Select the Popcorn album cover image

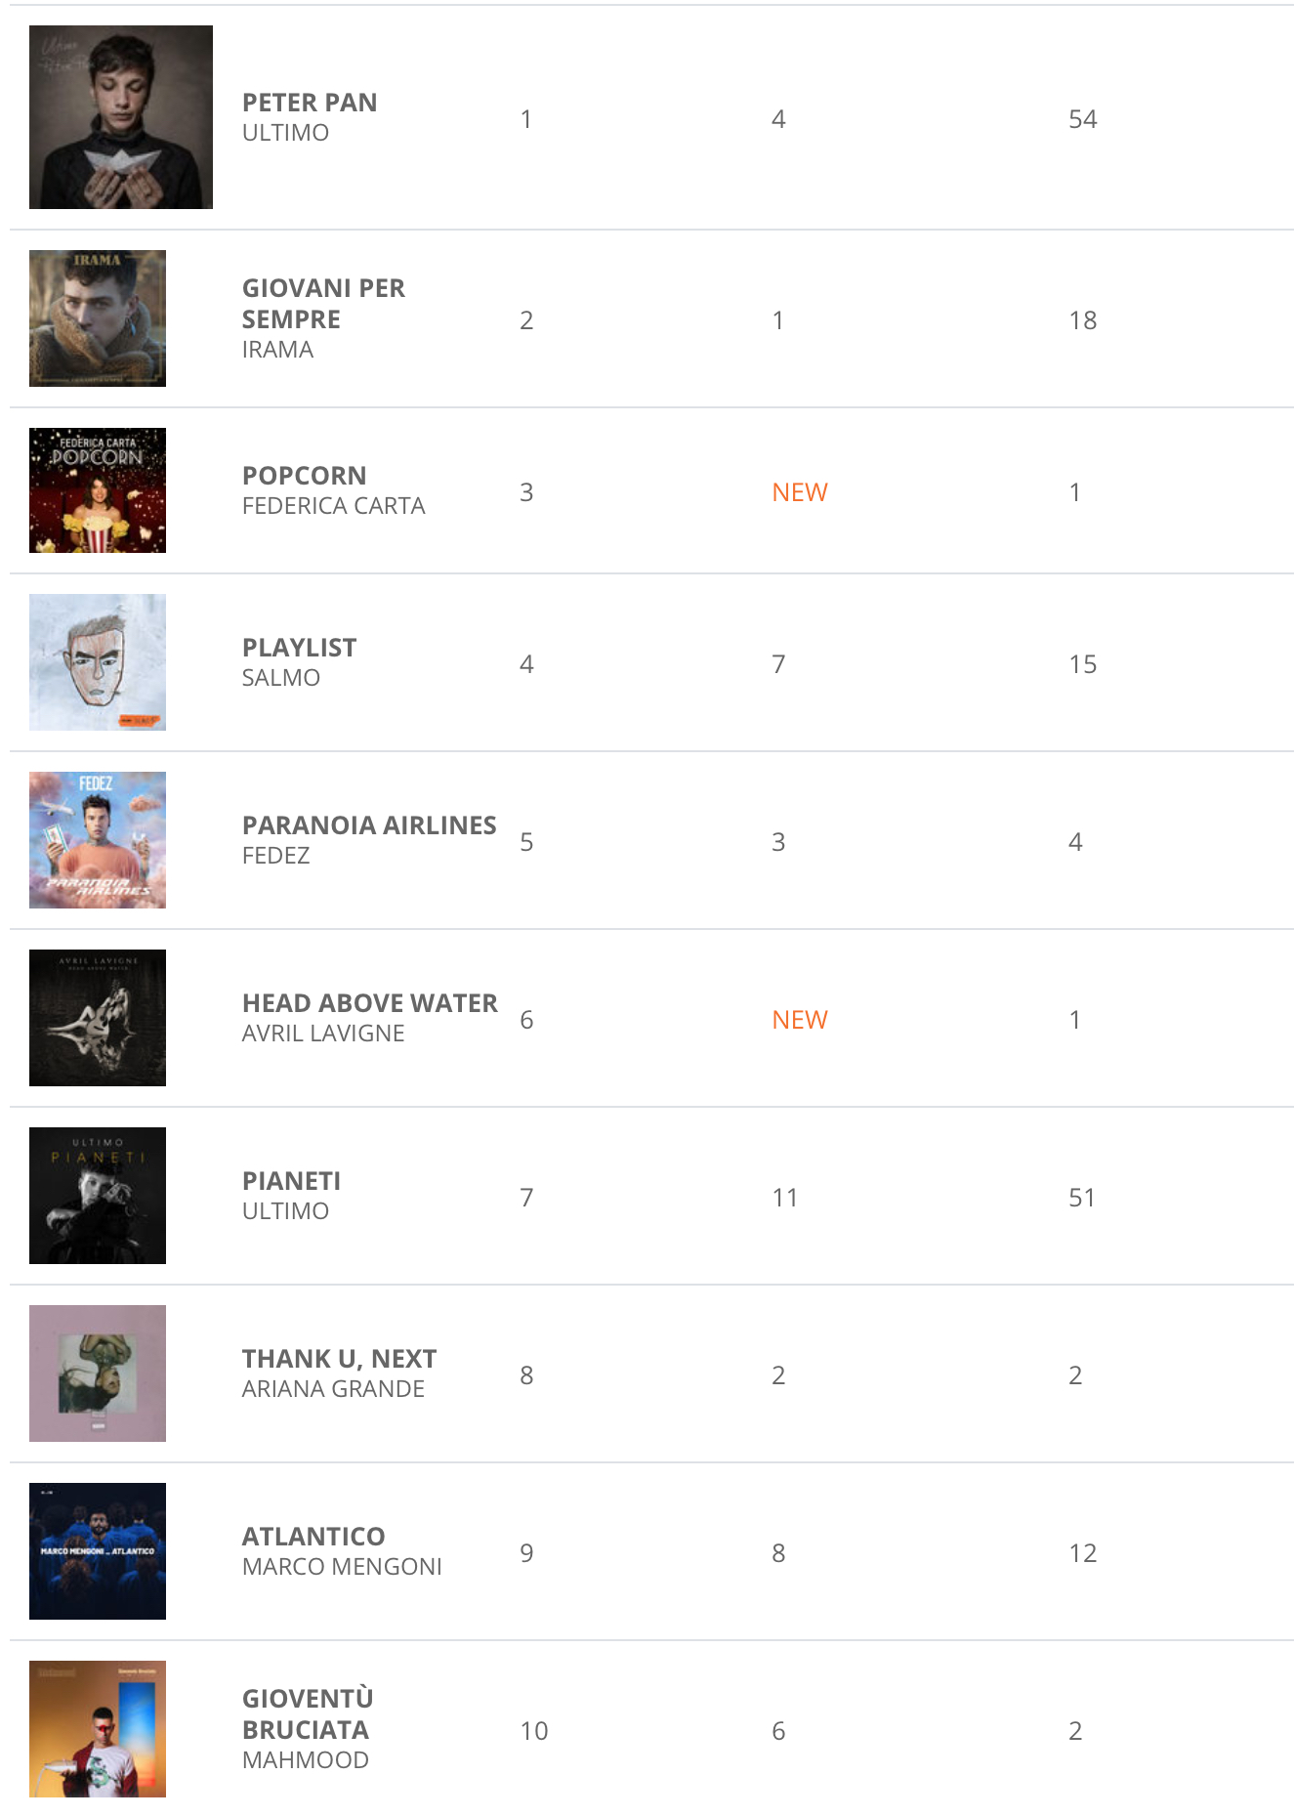point(98,490)
